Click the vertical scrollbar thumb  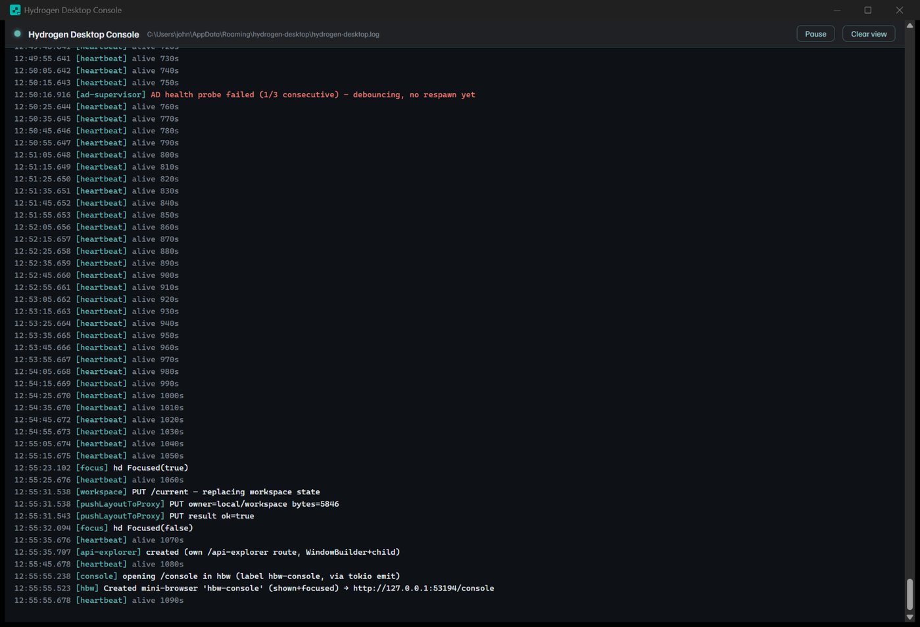tap(909, 594)
